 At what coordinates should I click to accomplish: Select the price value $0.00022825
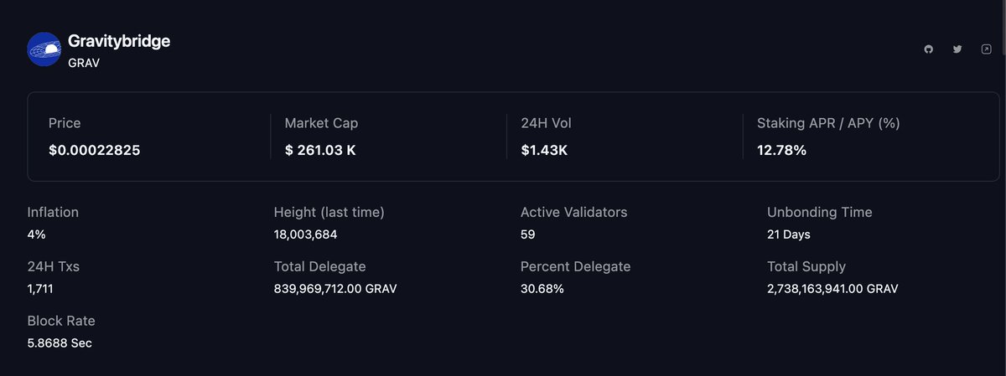coord(95,151)
